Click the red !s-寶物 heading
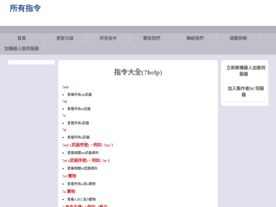The image size is (276, 207). click(x=68, y=191)
